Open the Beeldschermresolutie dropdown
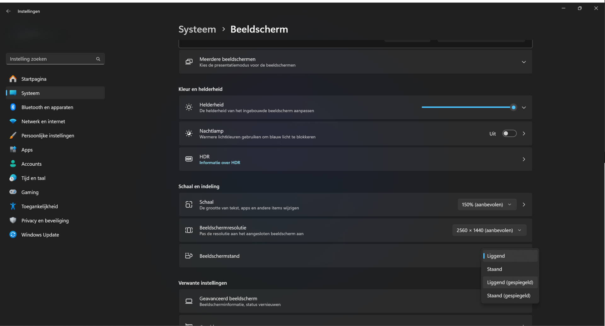Image resolution: width=605 pixels, height=326 pixels. [489, 230]
